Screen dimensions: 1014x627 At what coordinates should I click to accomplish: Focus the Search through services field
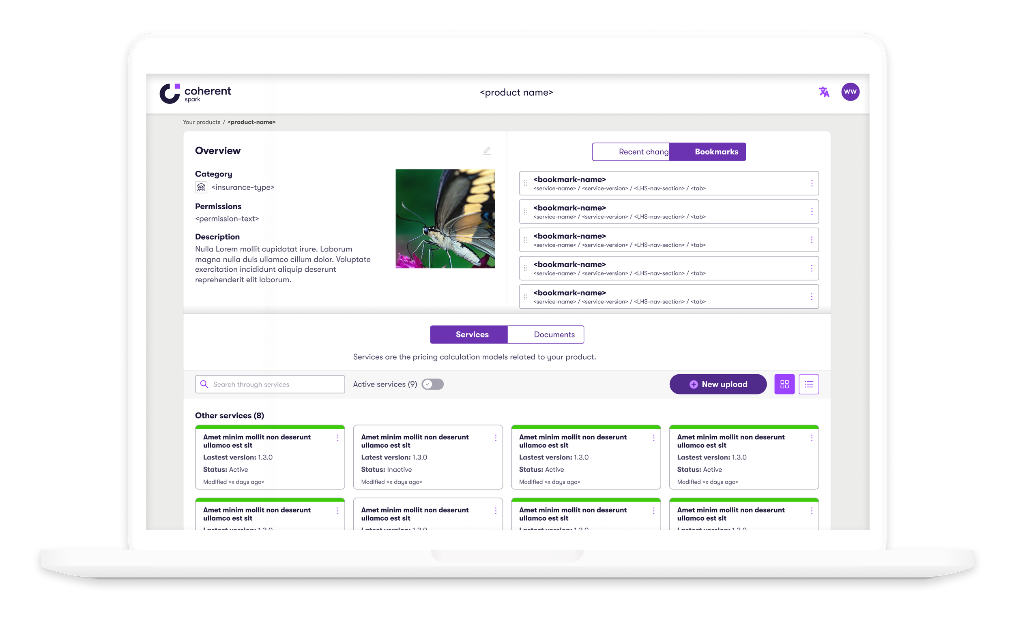(270, 384)
